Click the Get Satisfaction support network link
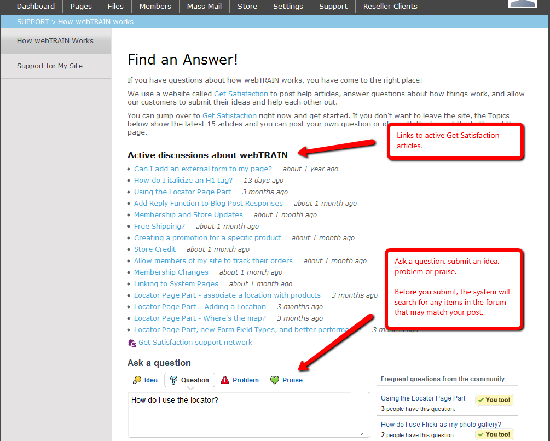 (x=195, y=343)
